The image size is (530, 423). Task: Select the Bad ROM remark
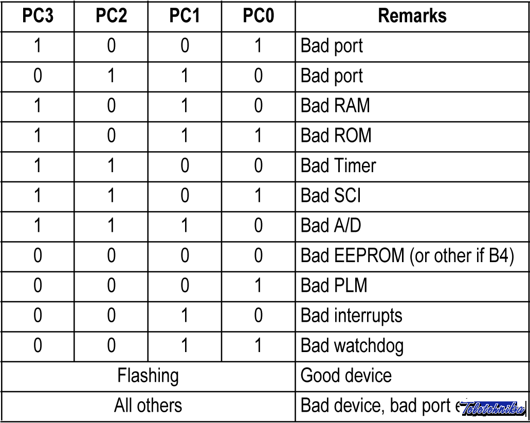336,136
